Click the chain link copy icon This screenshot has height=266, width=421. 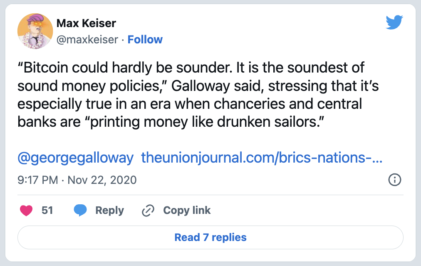coord(148,210)
